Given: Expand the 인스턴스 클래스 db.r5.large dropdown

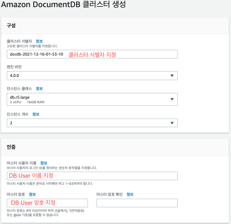Looking at the screenshot, I should click(x=92, y=99).
